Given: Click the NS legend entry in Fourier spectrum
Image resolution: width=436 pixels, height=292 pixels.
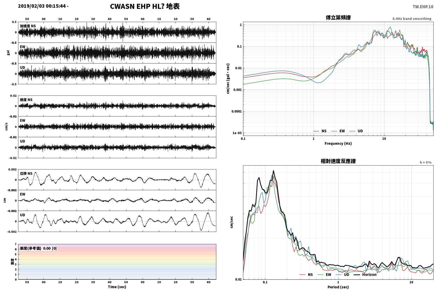Looking at the screenshot, I should (320, 131).
